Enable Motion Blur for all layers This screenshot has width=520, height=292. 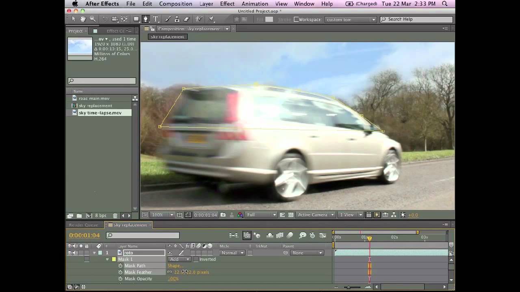pyautogui.click(x=290, y=235)
